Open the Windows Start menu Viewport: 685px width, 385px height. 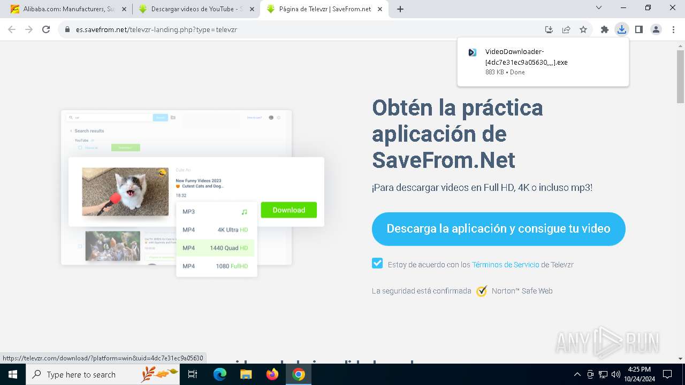(12, 374)
